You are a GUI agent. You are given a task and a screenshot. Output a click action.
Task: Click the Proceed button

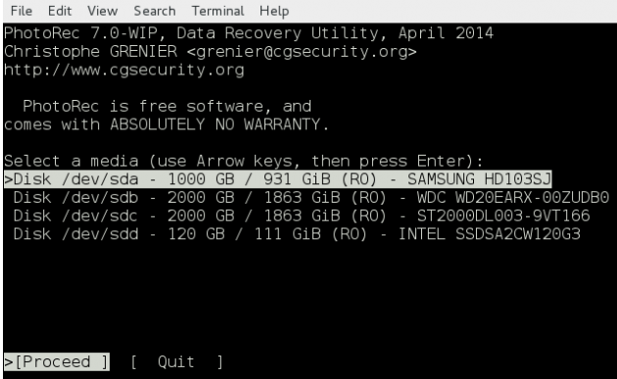click(57, 361)
